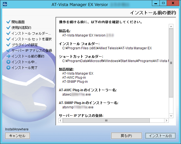Click the vertical scrollbar up arrow
The height and width of the screenshot is (144, 181).
pyautogui.click(x=171, y=27)
